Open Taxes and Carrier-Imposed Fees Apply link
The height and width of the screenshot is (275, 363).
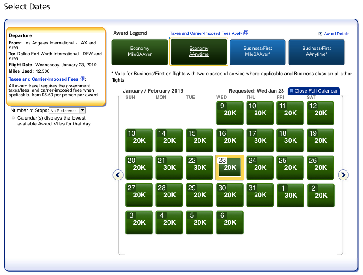pyautogui.click(x=206, y=33)
